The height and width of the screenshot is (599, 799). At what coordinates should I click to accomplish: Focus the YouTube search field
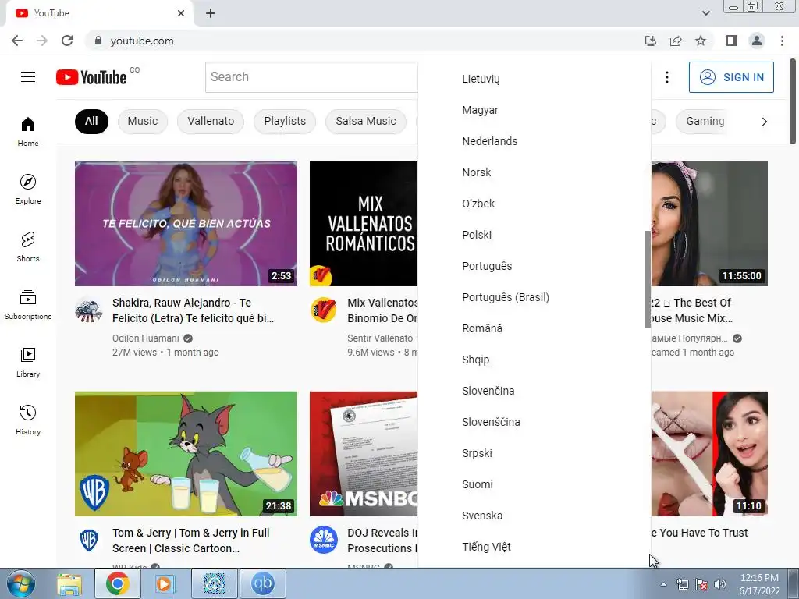[311, 77]
